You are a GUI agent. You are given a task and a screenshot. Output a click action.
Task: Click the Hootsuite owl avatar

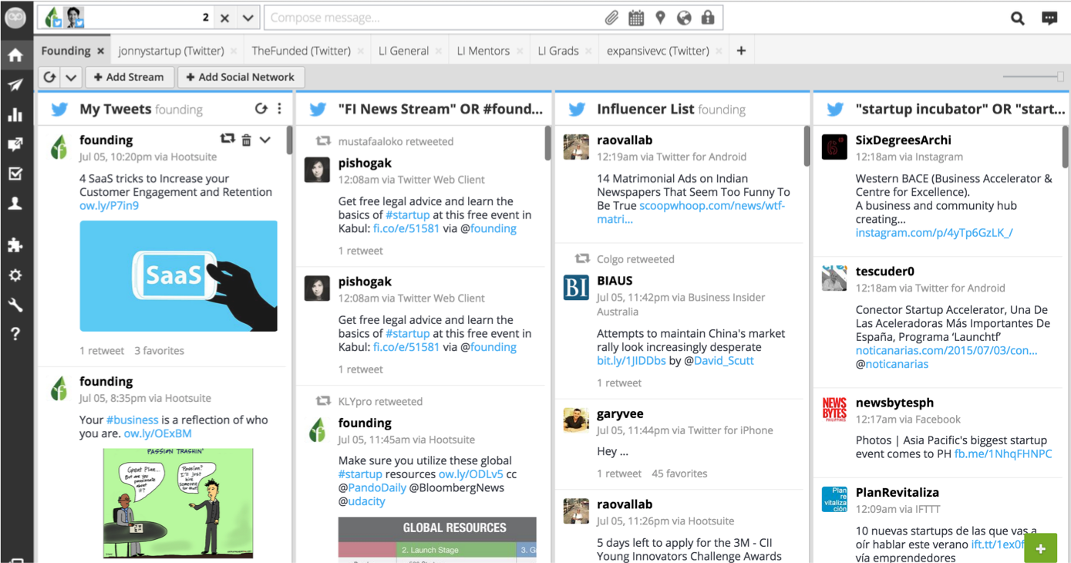(15, 17)
